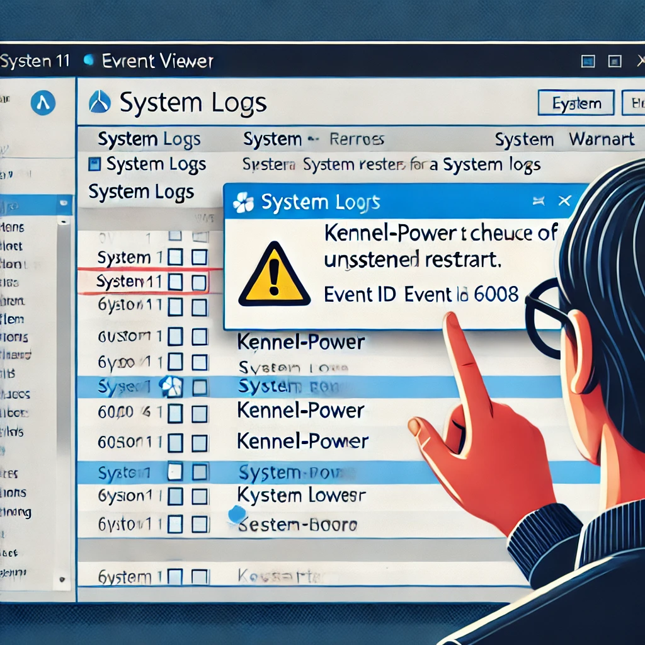The width and height of the screenshot is (645, 645).
Task: Click the sidebar scrollbar up arrow
Action: coord(64,222)
